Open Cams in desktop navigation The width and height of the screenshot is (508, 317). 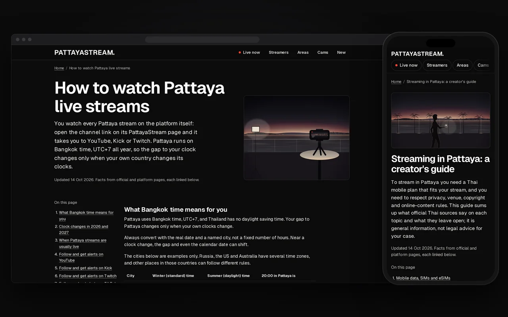[323, 52]
